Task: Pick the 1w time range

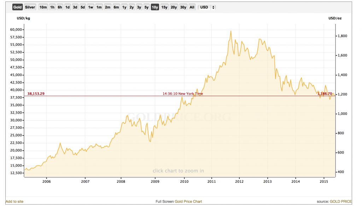Action: 91,7
